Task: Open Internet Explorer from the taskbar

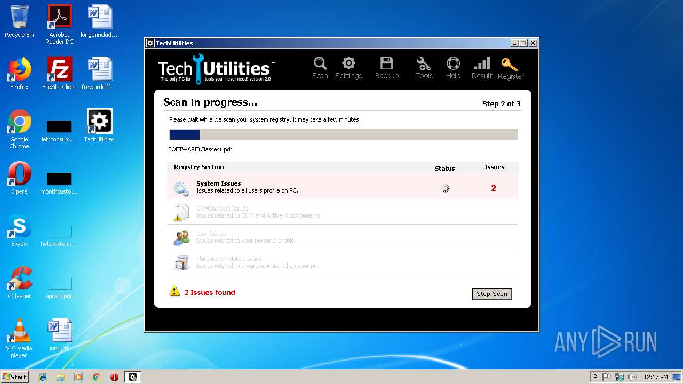Action: 43,377
